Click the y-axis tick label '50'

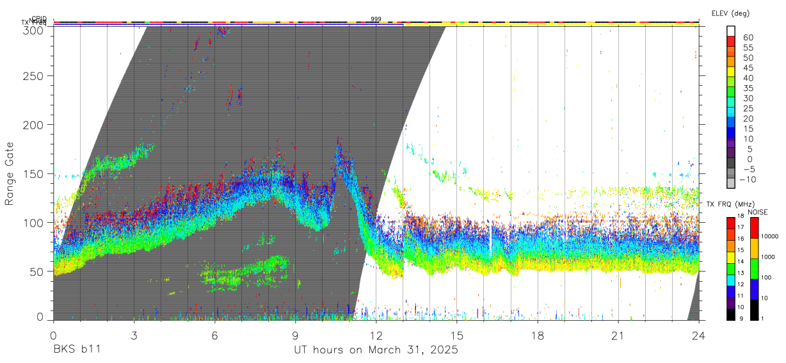(x=36, y=271)
